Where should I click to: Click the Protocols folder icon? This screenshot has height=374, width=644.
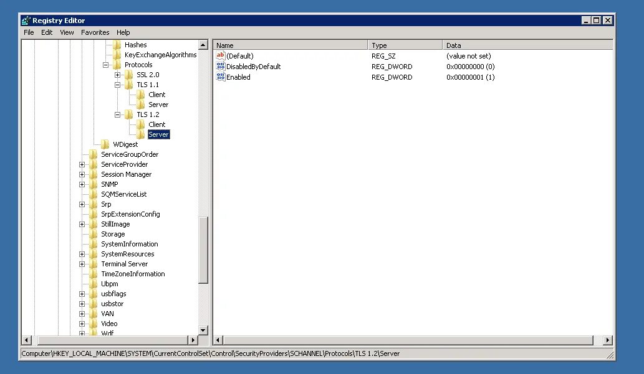click(x=117, y=65)
